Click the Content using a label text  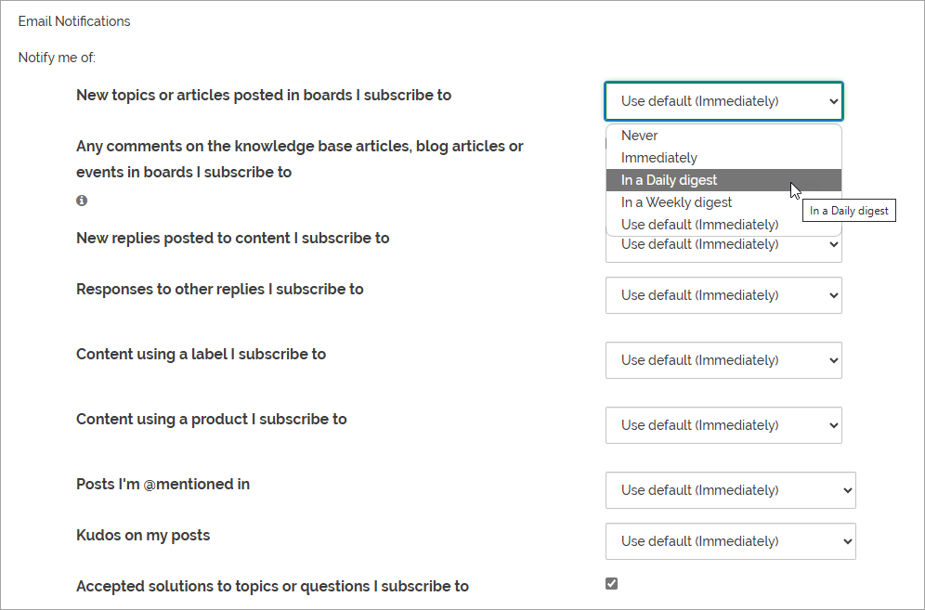click(201, 354)
